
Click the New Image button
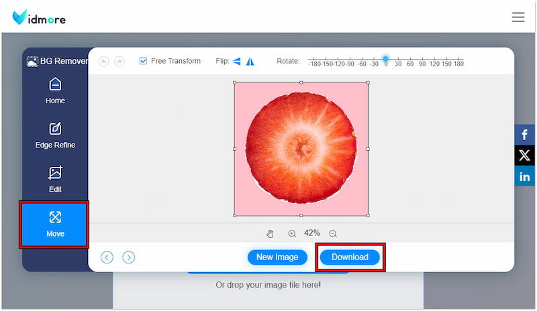pos(277,257)
